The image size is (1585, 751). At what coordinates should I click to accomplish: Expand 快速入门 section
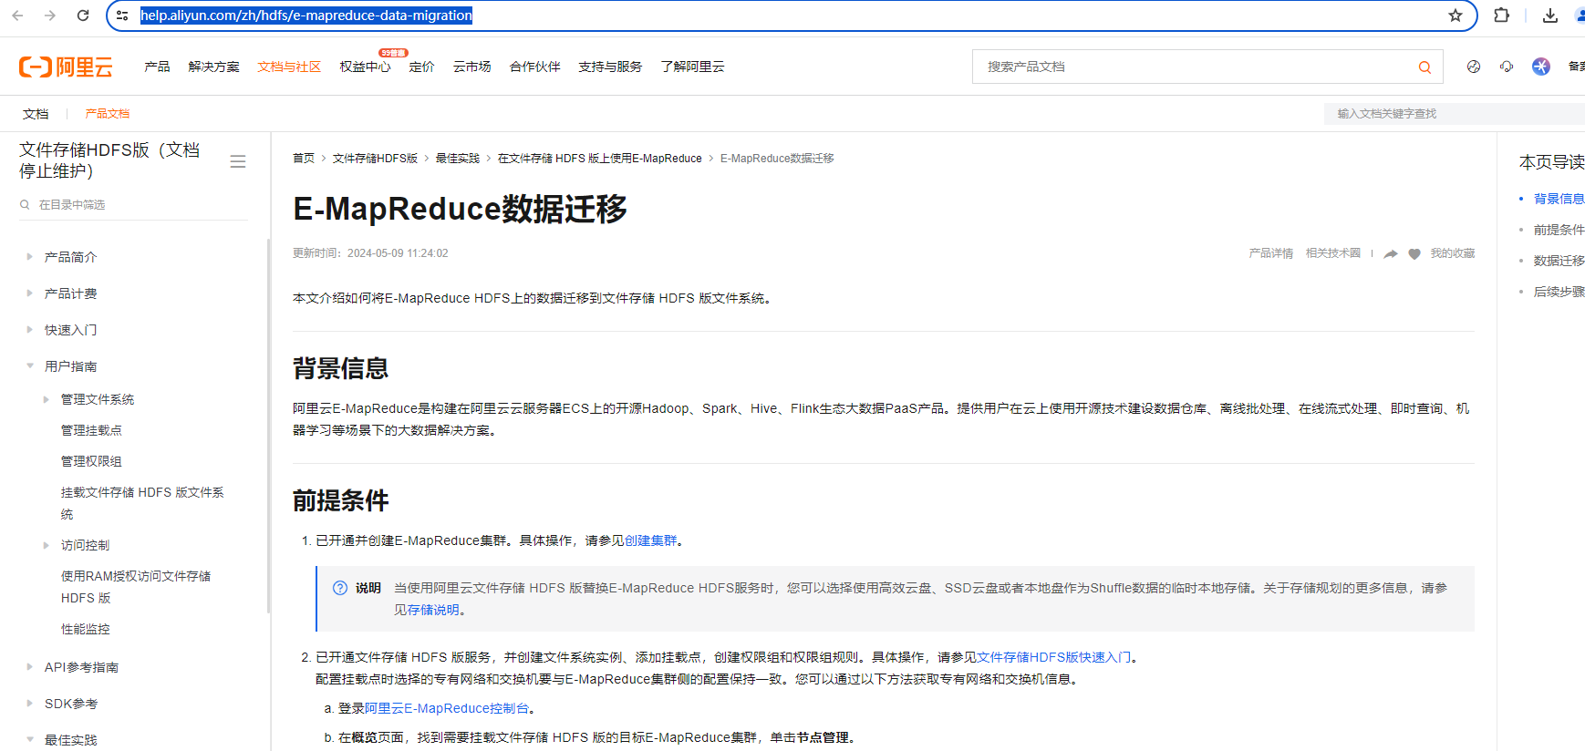pos(29,330)
